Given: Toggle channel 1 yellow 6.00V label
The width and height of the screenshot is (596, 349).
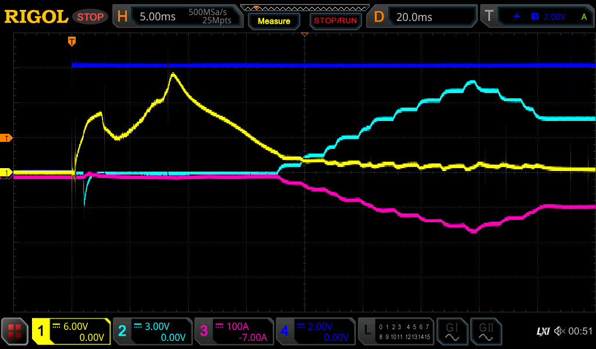Looking at the screenshot, I should coord(71,332).
